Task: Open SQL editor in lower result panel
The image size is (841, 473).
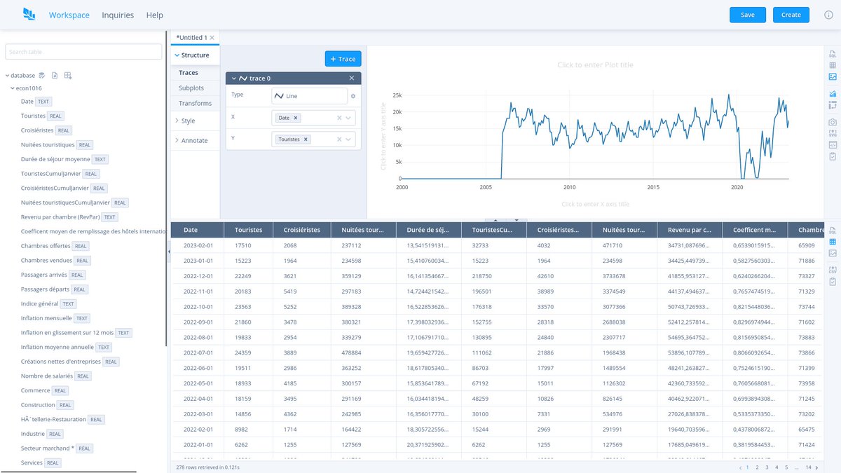Action: click(x=833, y=230)
